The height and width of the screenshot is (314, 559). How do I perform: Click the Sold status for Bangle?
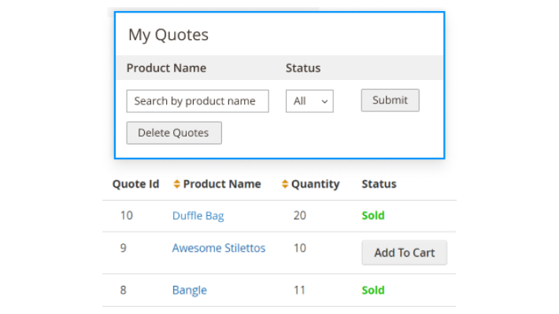pyautogui.click(x=373, y=290)
